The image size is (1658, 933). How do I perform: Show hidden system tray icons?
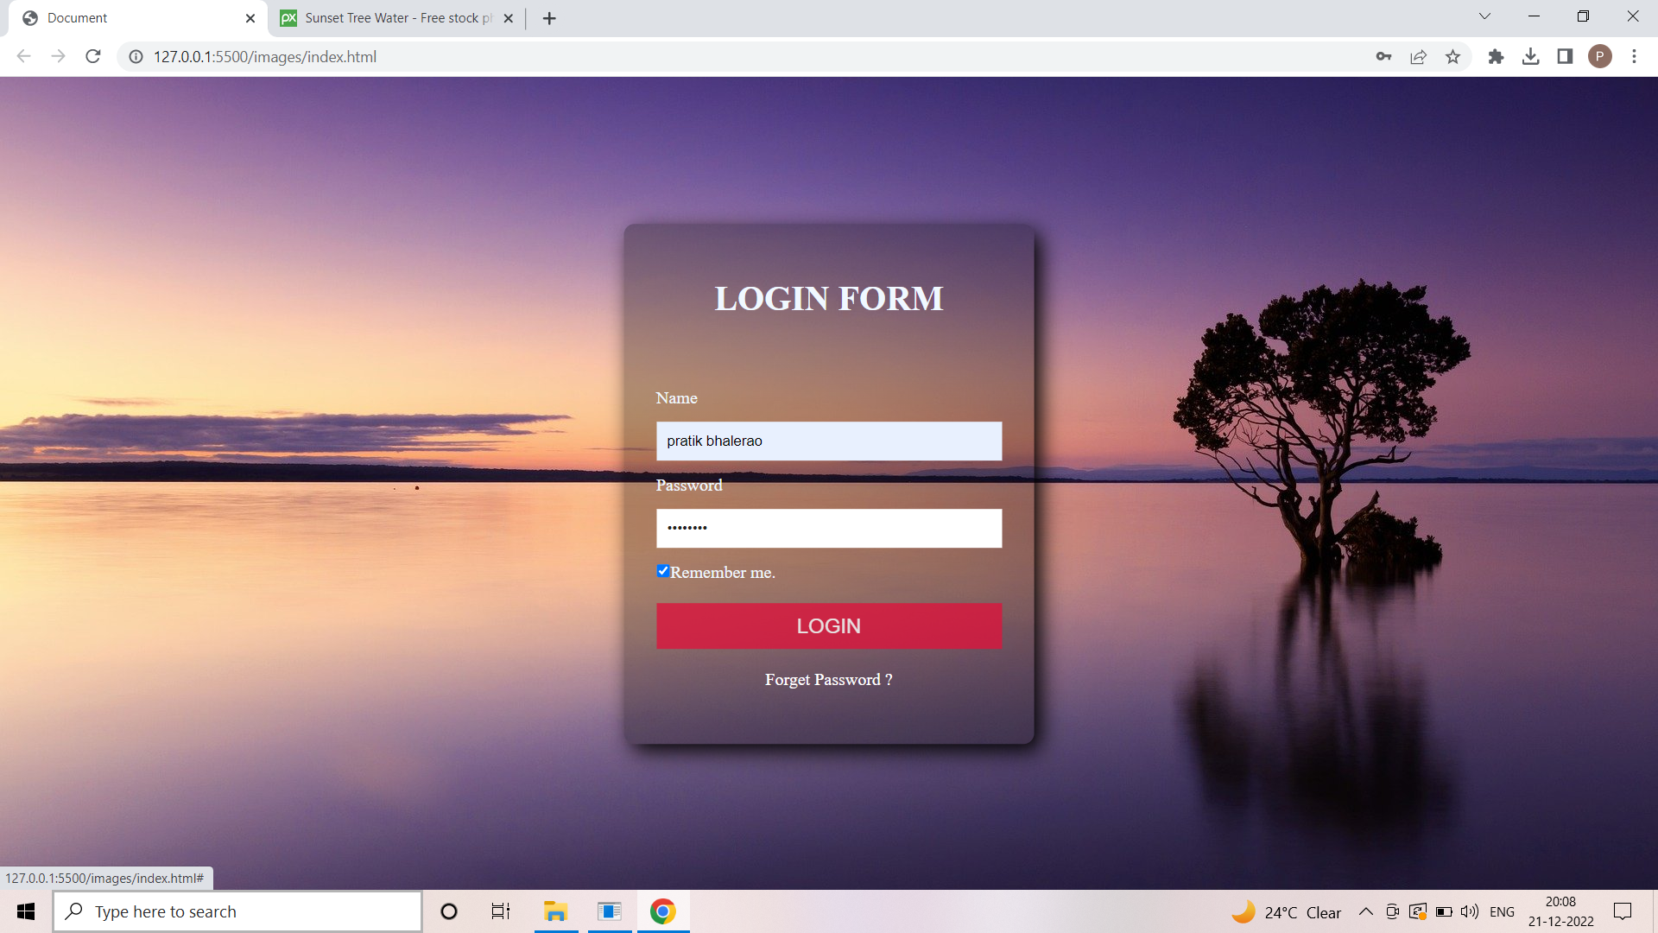pos(1365,911)
